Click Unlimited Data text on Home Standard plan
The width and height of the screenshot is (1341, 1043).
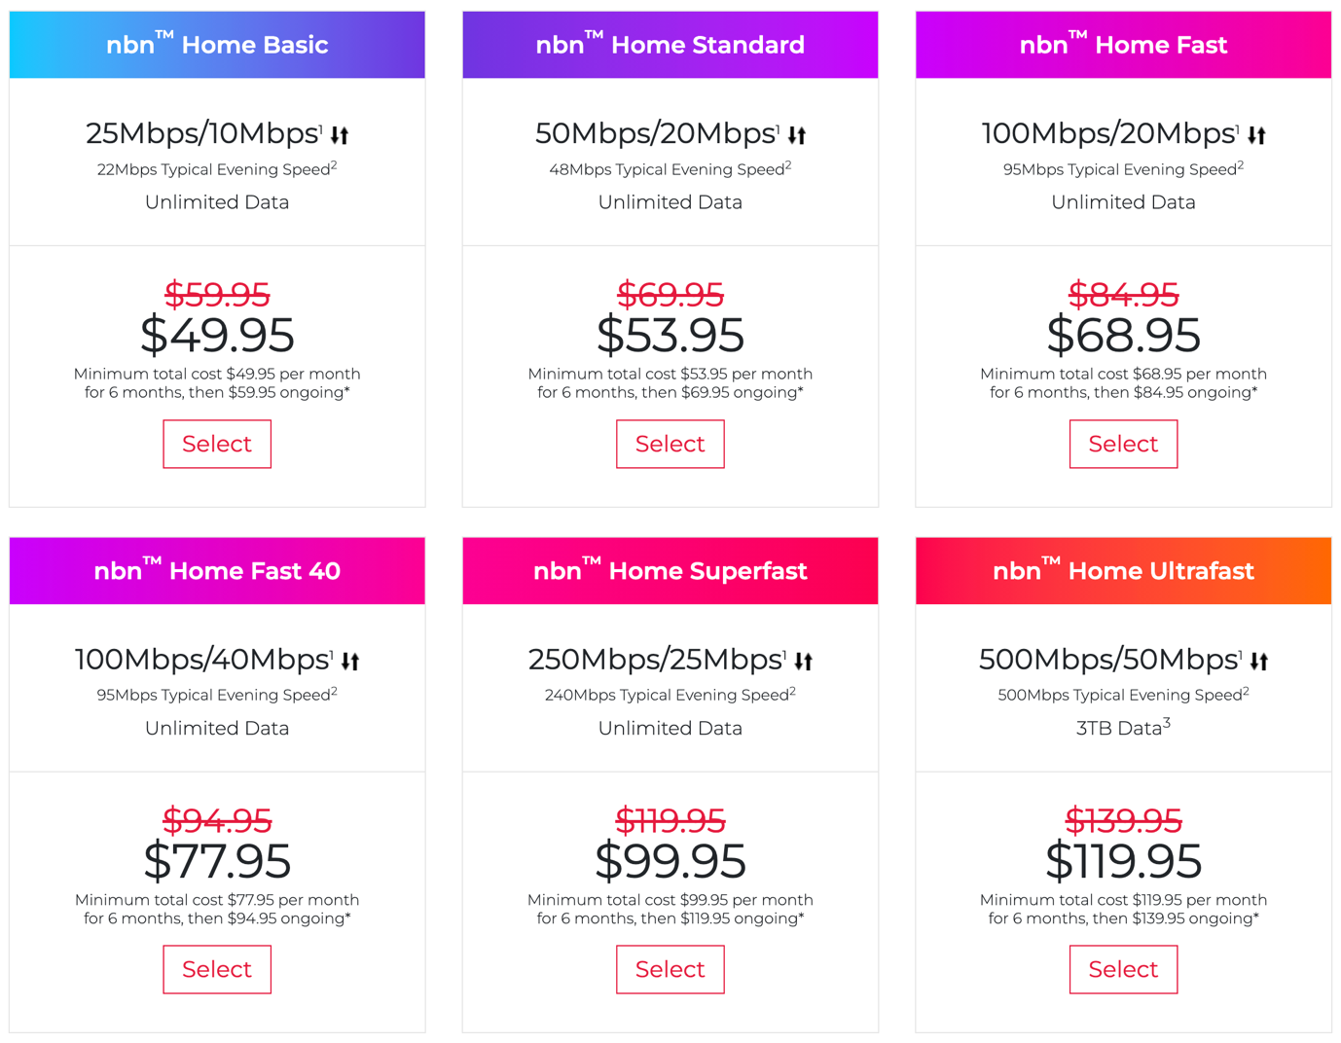click(670, 201)
